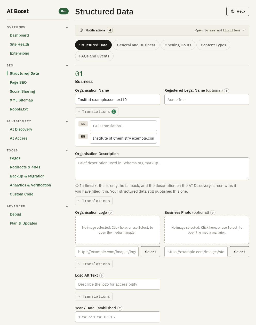Click Select for Organisation Logo
The image size is (256, 325).
point(150,252)
